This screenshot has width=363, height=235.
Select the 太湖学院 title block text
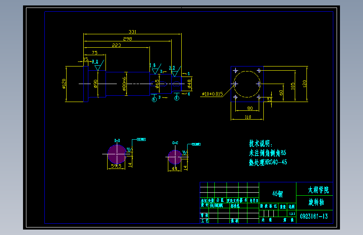pyautogui.click(x=318, y=190)
